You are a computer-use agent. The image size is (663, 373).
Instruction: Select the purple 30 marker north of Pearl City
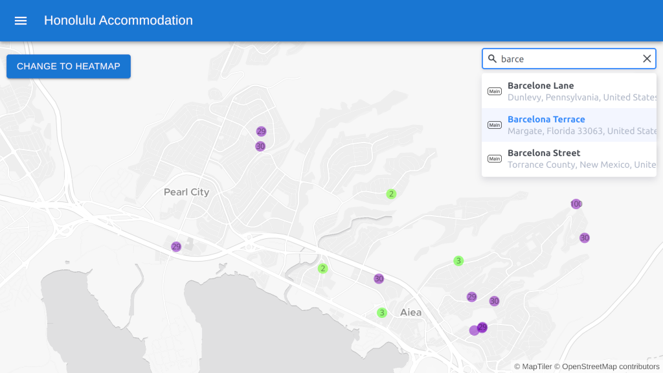(x=260, y=146)
